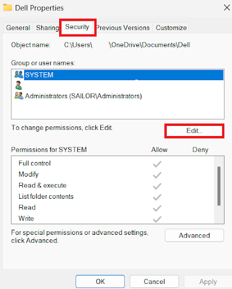This screenshot has width=232, height=289.
Task: Click the Full control allow checkmark
Action: click(x=157, y=164)
